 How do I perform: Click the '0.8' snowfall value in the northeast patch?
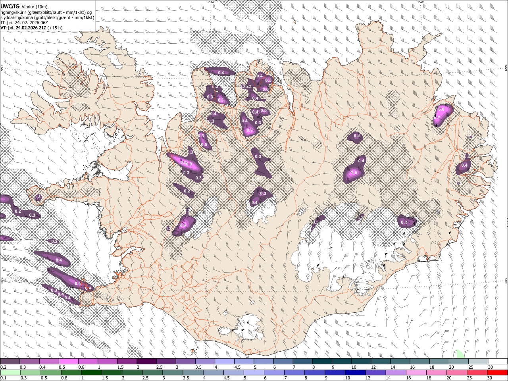pos(441,109)
